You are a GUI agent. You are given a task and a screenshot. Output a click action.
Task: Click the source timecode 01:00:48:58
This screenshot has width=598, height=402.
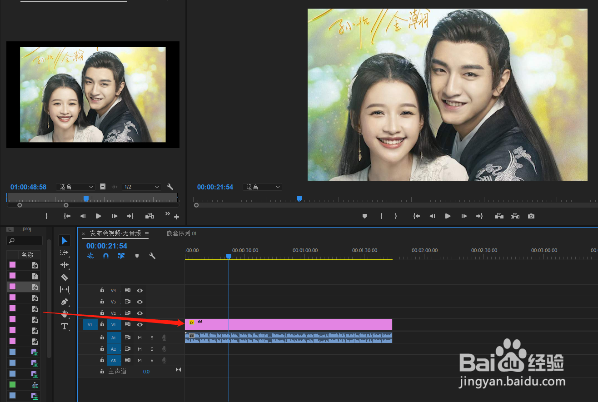(x=28, y=187)
